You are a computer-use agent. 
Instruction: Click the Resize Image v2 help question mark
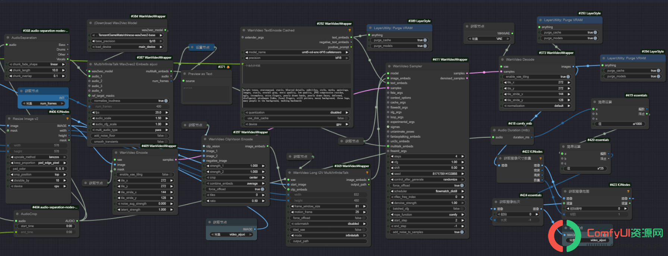click(68, 119)
